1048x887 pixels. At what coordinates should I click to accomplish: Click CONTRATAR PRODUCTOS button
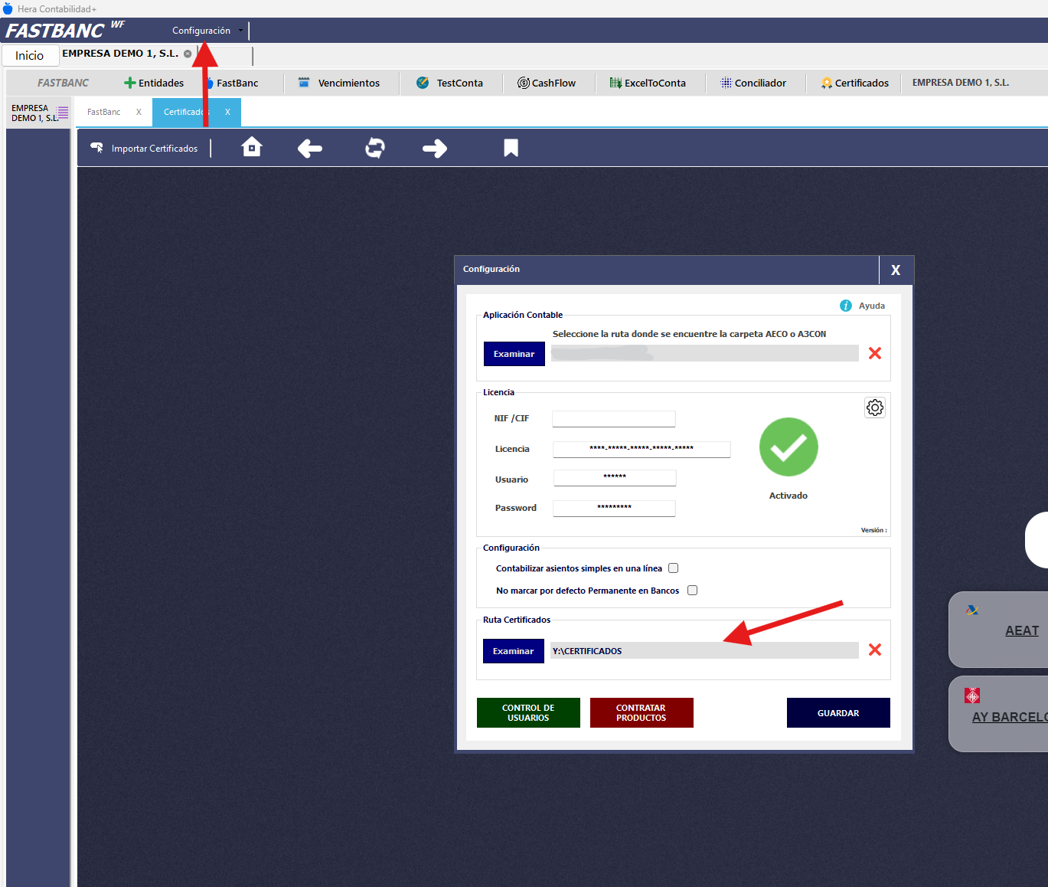(642, 713)
